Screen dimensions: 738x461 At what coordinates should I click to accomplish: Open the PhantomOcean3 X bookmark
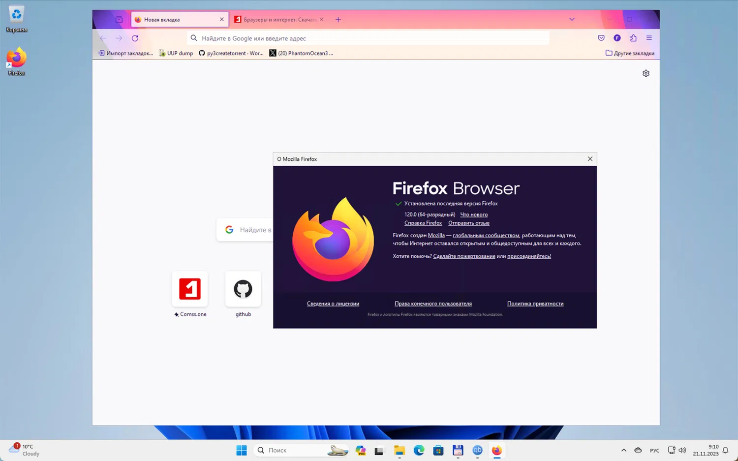301,53
